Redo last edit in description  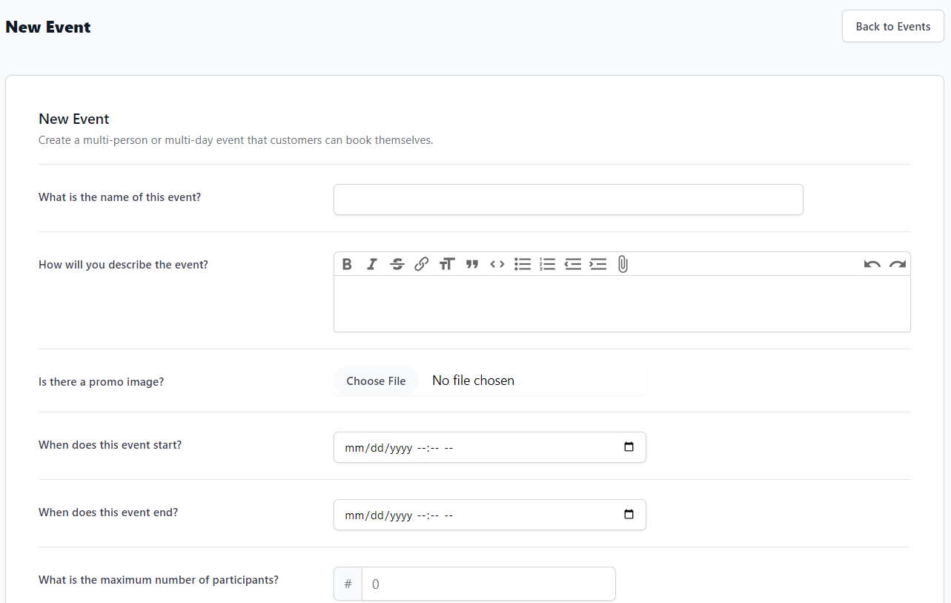click(x=898, y=264)
